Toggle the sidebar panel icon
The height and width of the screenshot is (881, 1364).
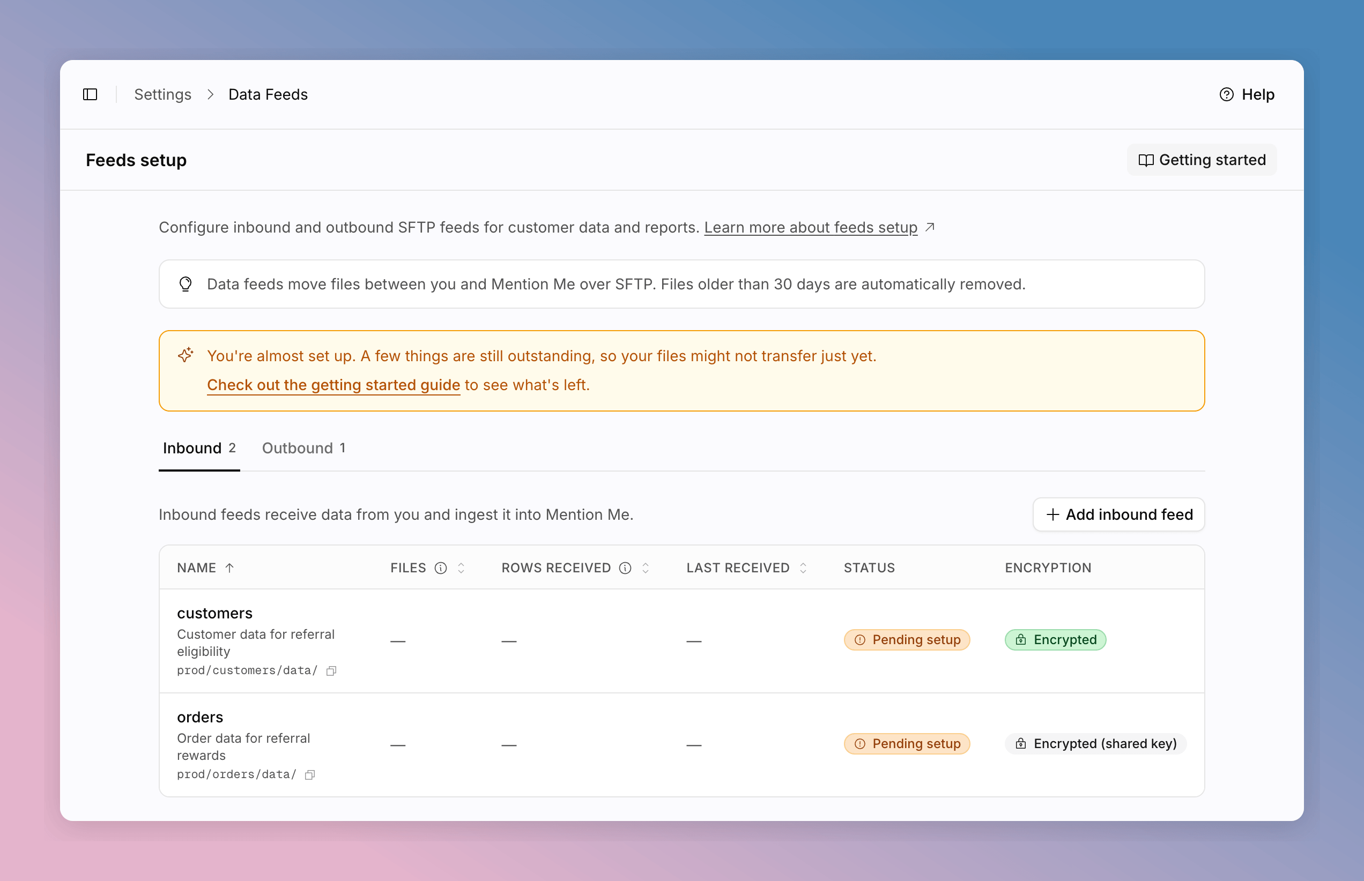click(90, 94)
